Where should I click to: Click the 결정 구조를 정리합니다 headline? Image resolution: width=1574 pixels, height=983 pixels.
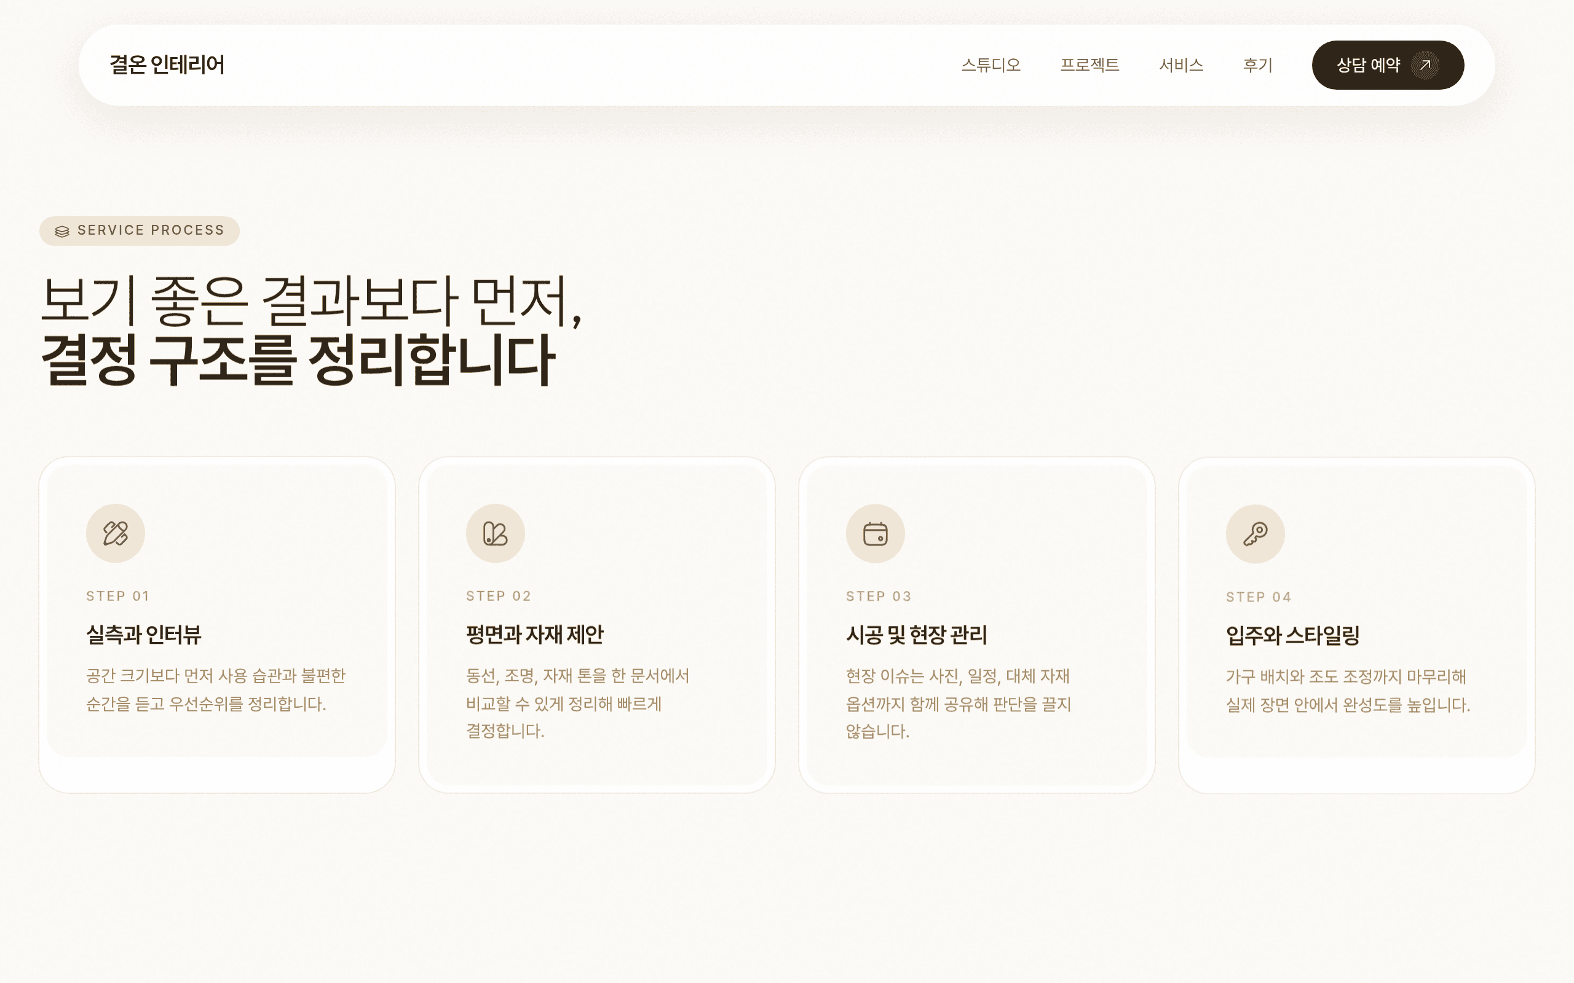(x=299, y=359)
